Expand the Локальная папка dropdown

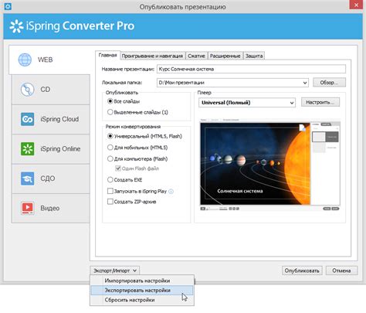point(305,83)
